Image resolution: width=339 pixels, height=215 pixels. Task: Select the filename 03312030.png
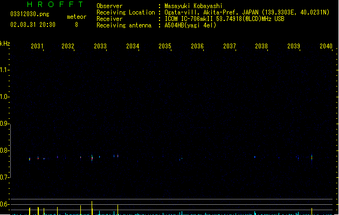[30, 14]
